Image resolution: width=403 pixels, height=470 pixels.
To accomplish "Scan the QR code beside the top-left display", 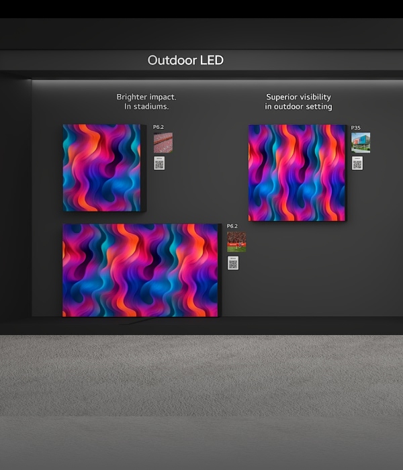I will 159,163.
